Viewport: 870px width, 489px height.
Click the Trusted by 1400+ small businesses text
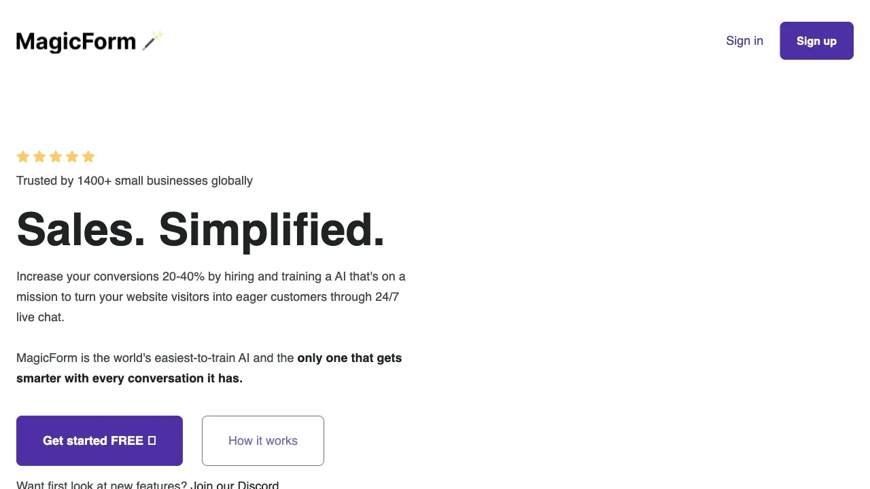coord(134,181)
